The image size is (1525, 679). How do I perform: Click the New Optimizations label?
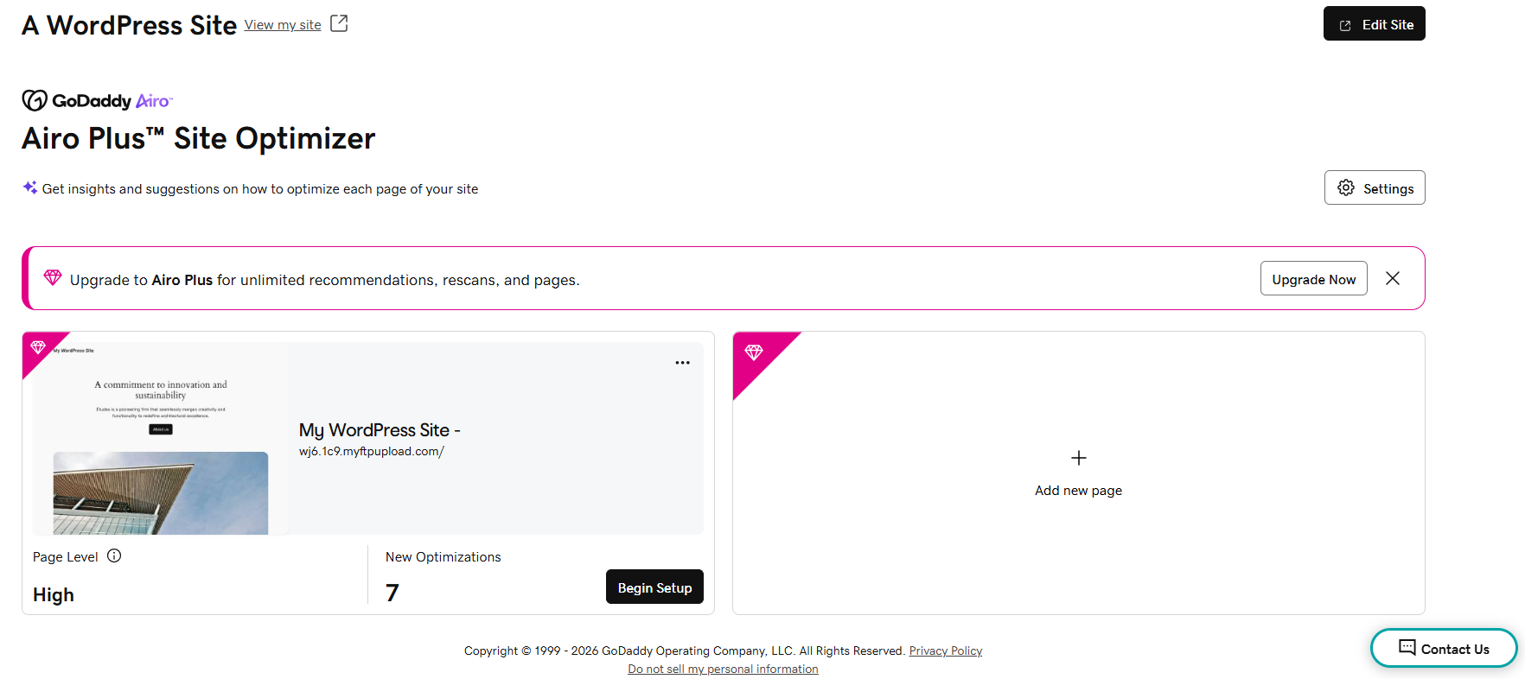[x=443, y=557]
